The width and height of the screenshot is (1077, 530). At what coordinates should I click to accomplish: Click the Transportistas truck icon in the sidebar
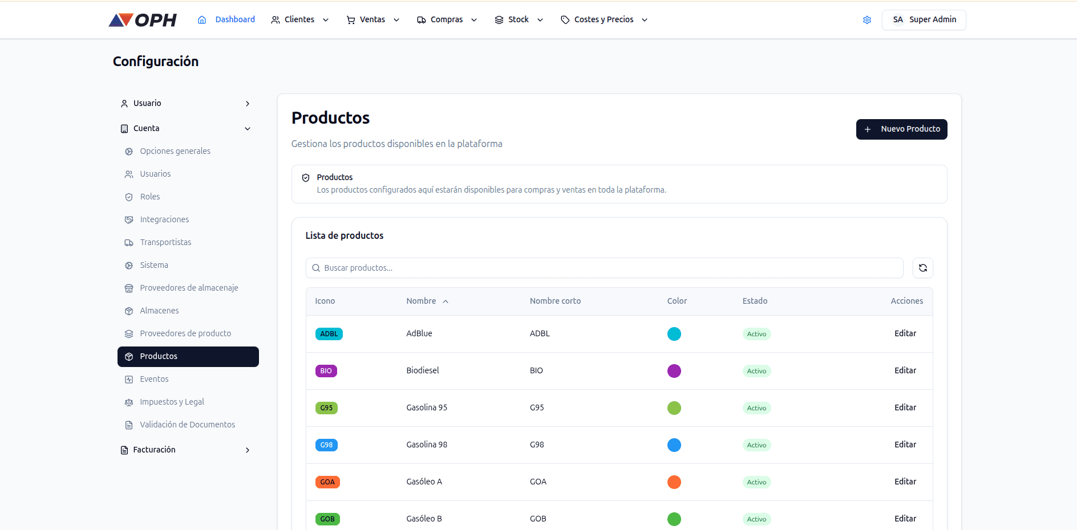(129, 242)
